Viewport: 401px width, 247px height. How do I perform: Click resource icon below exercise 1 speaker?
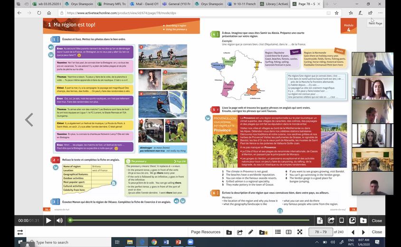(x=51, y=55)
